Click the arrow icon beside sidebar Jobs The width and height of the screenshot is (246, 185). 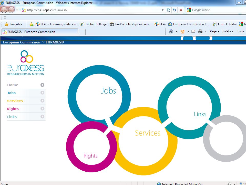[42, 93]
